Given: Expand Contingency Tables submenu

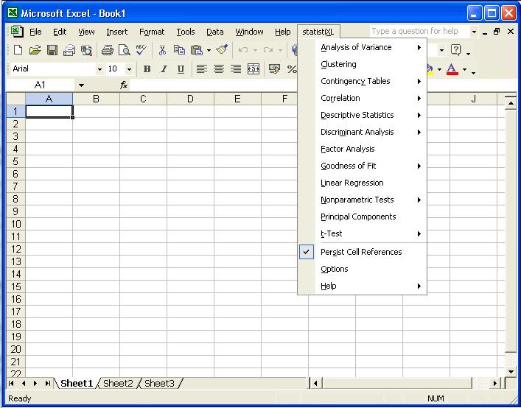Looking at the screenshot, I should coord(362,81).
